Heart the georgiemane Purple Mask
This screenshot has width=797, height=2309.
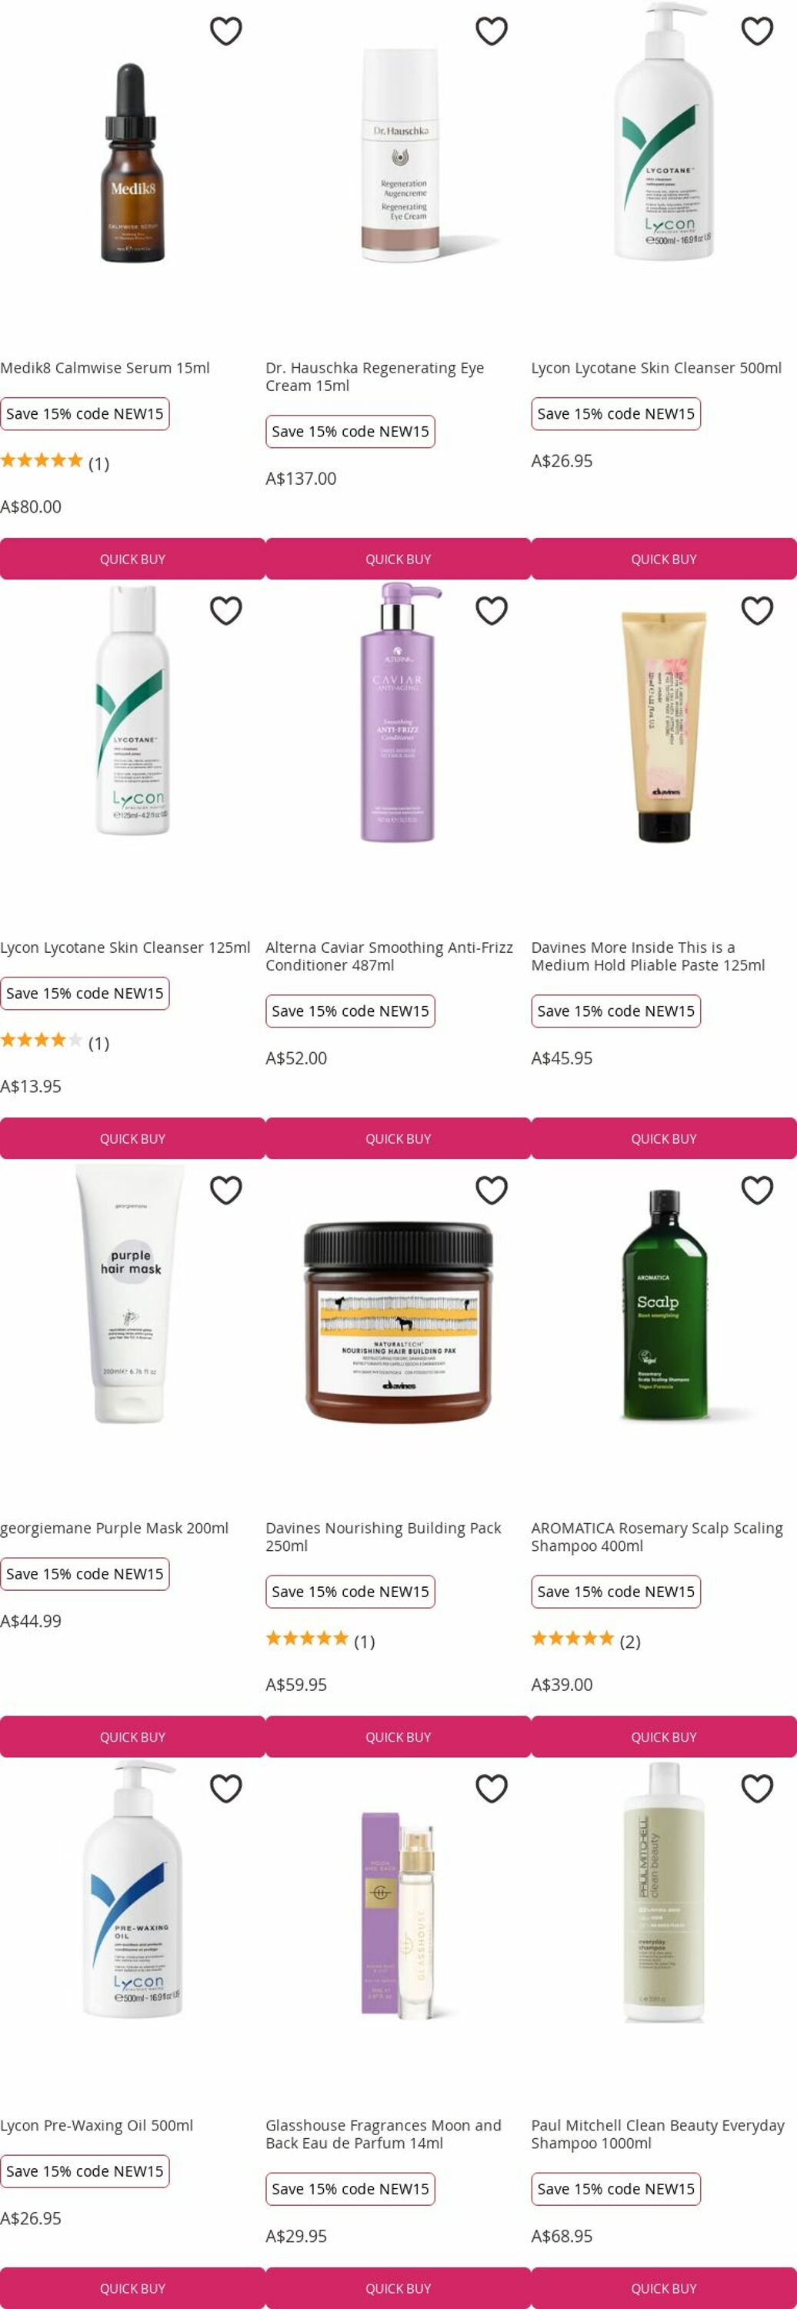(x=225, y=1191)
